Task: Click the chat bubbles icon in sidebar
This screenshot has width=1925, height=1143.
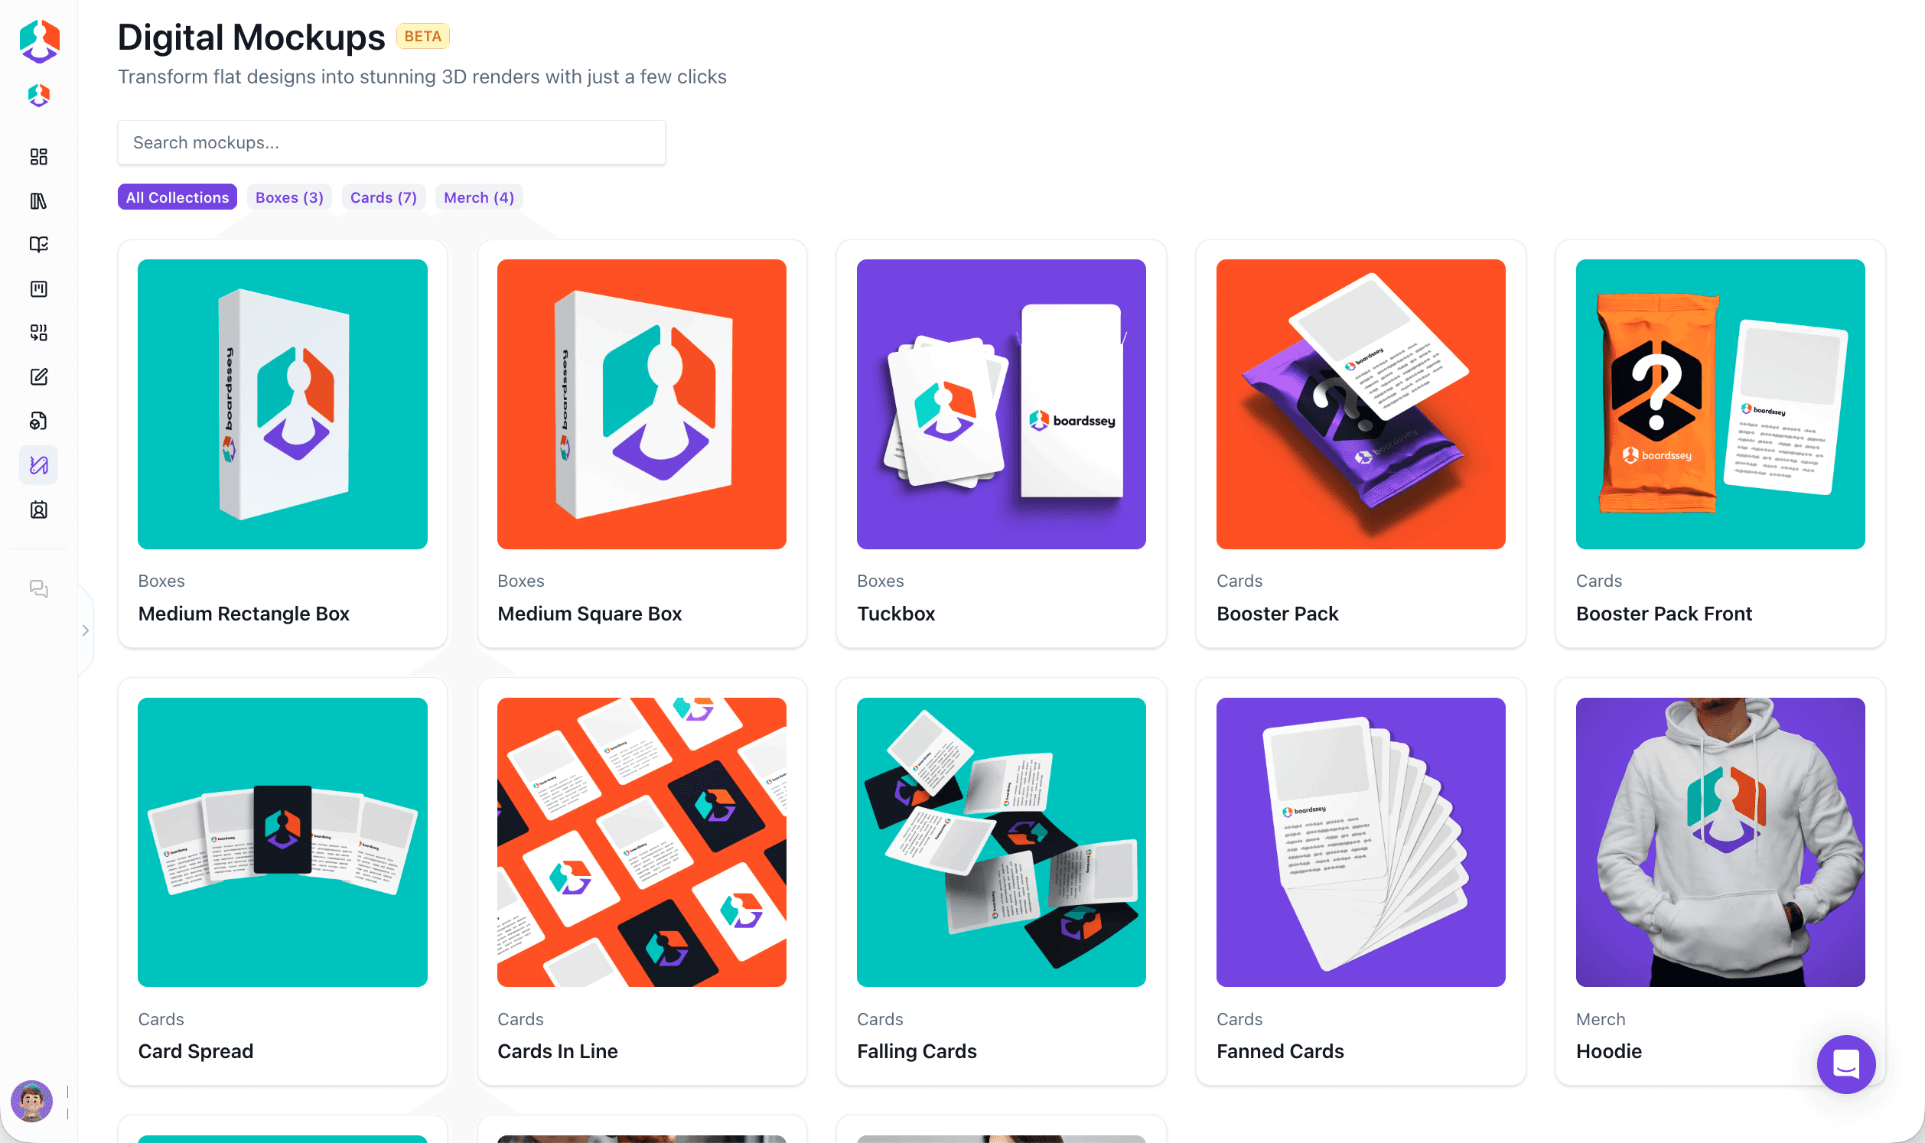Action: click(38, 589)
